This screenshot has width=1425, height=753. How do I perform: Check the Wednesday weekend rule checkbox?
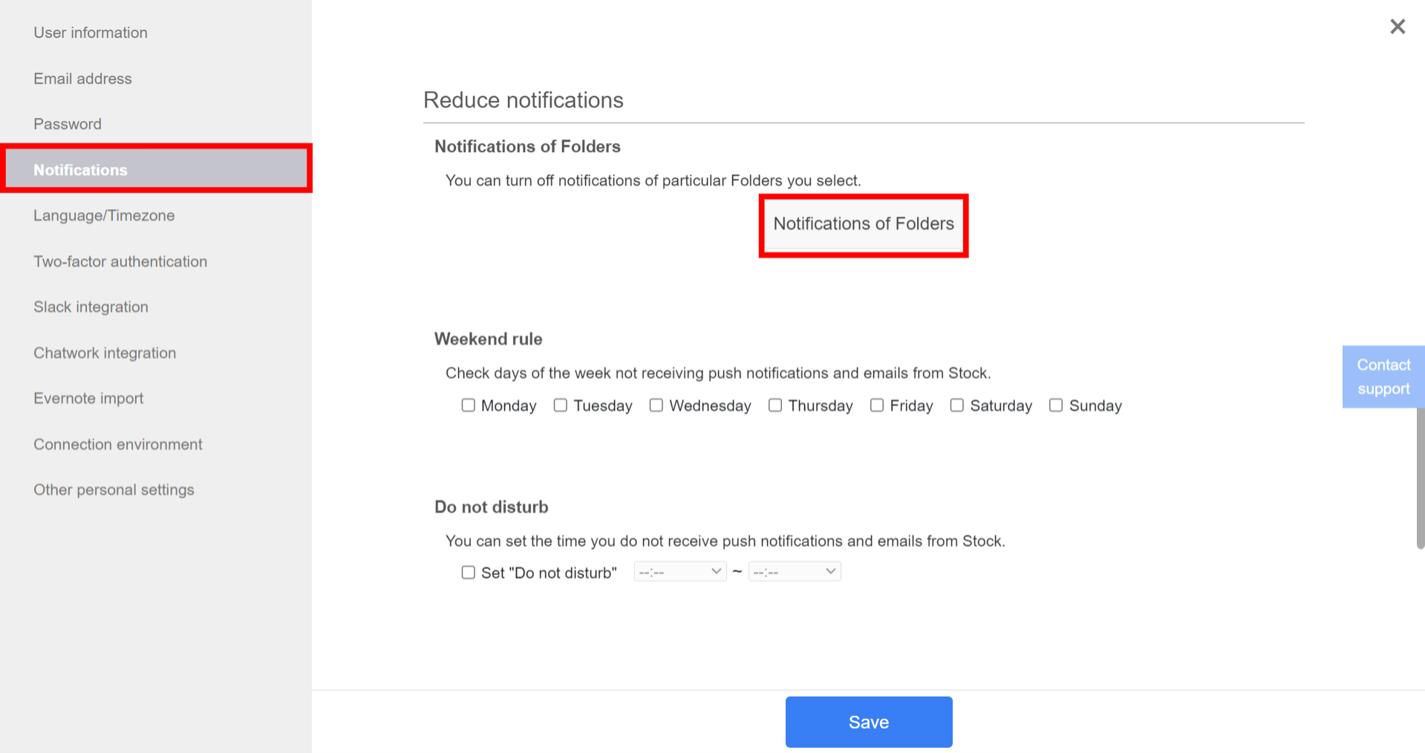656,405
